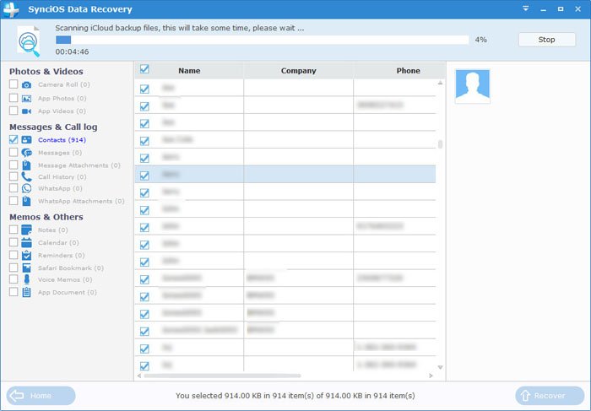Click the horizontal scrollbar right arrow
This screenshot has height=411, width=591.
click(x=431, y=376)
